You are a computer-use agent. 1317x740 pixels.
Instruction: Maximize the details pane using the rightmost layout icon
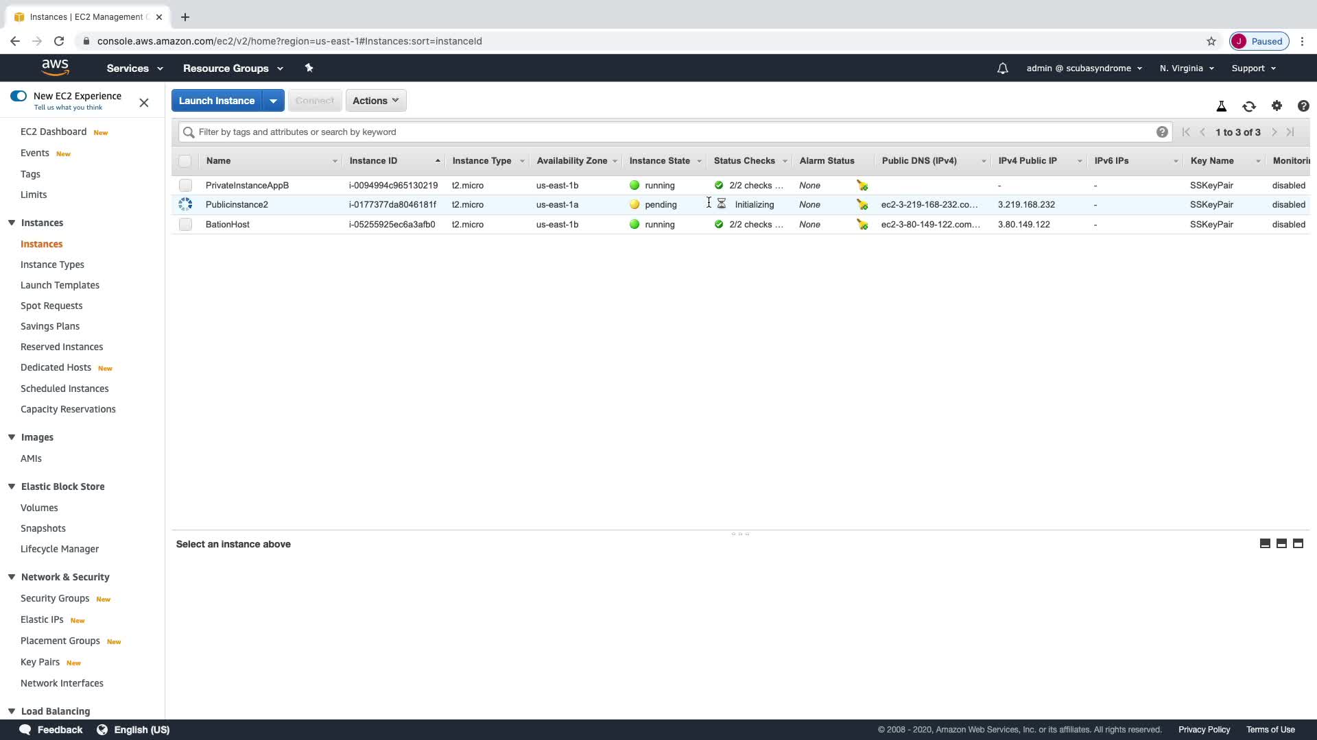1298,543
